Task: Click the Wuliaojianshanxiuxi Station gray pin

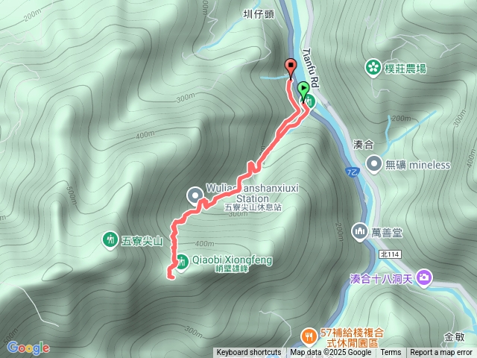Action: [x=195, y=196]
